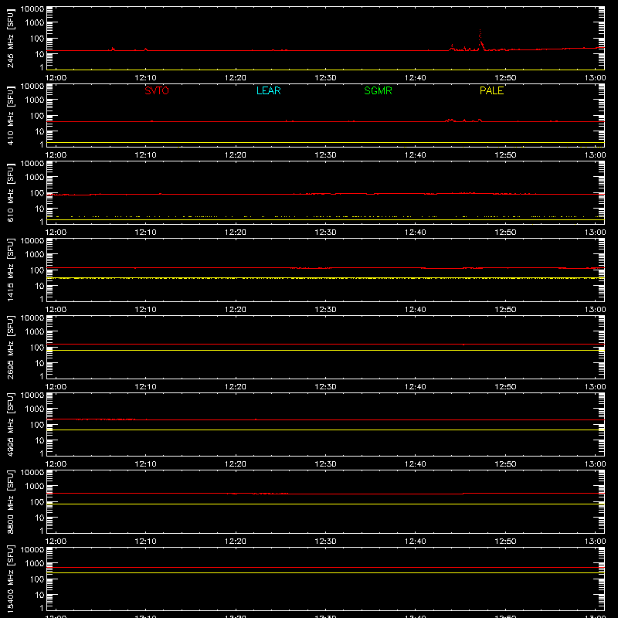
Task: Select the 610 MHz [SFU] axis title
Action: 11,192
